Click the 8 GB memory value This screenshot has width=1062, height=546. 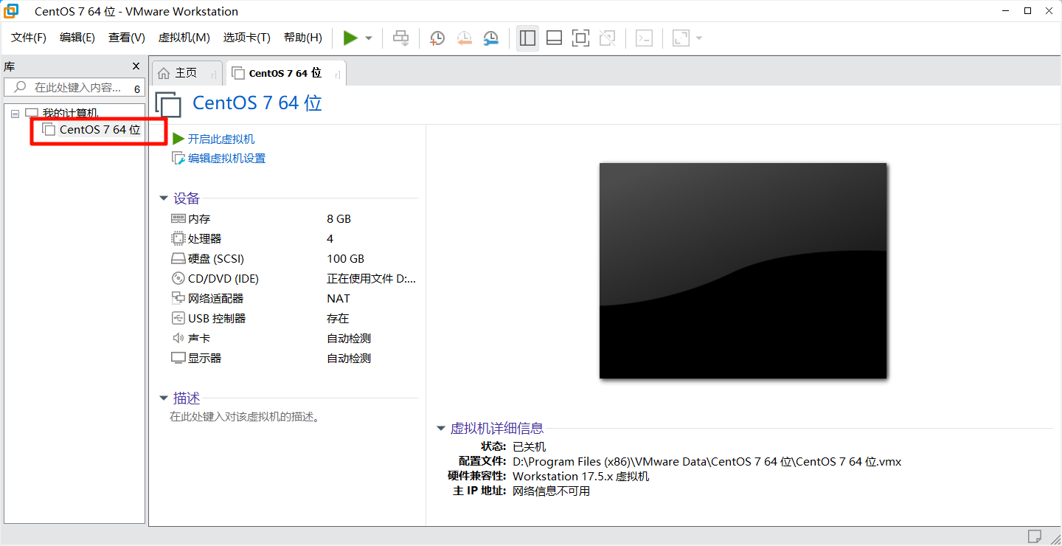339,219
